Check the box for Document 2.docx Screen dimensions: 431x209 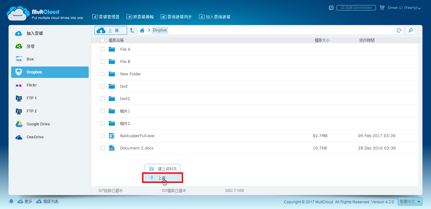(x=102, y=148)
